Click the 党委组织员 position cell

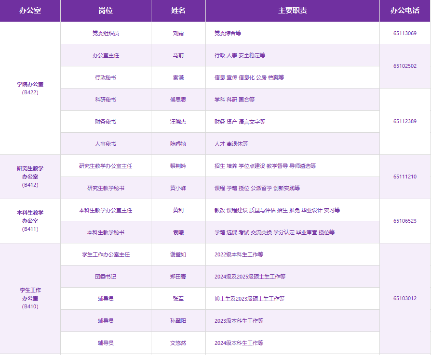click(106, 33)
